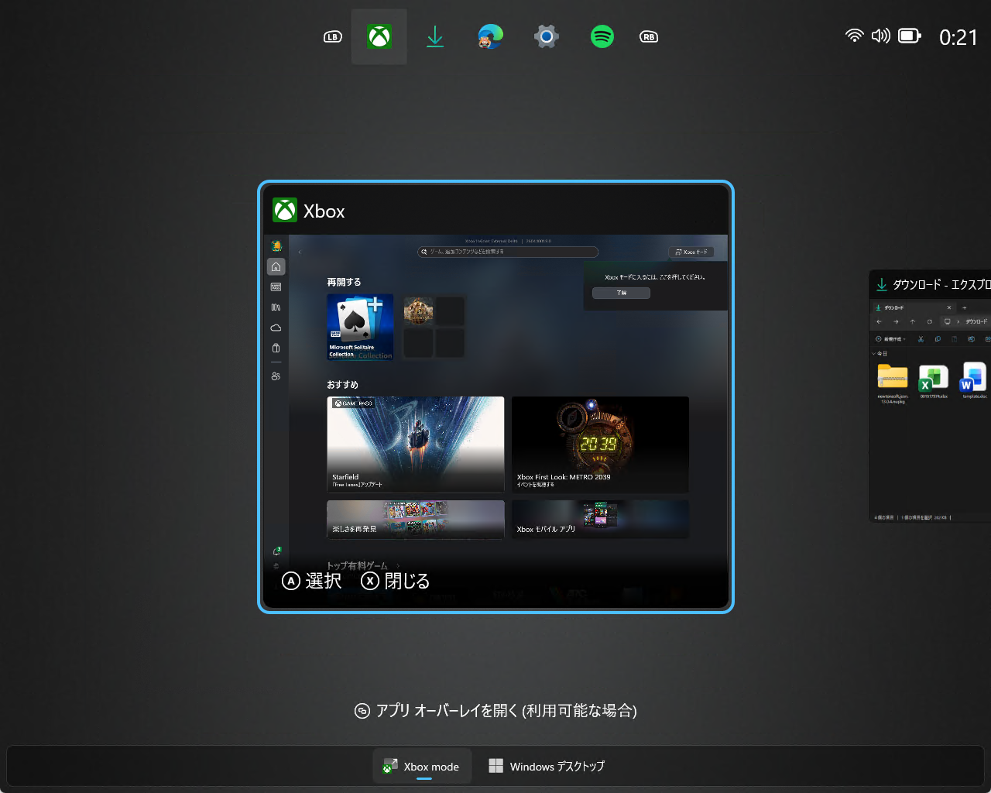Select the Xbox app icon in top switcher
Image resolution: width=991 pixels, height=793 pixels.
379,36
